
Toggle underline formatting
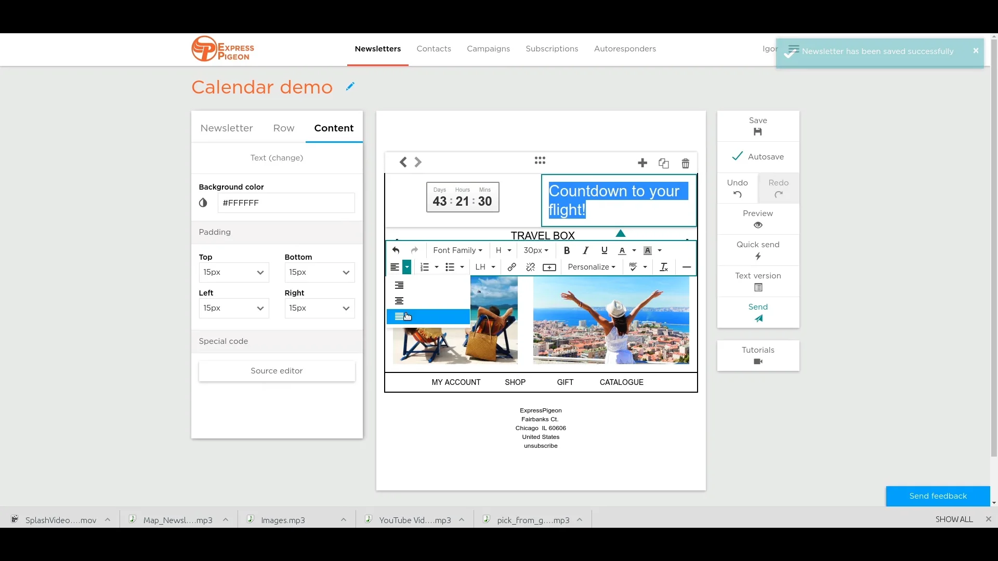pos(604,250)
